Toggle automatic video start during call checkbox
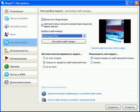This screenshot has height=112, width=140. click(43, 25)
